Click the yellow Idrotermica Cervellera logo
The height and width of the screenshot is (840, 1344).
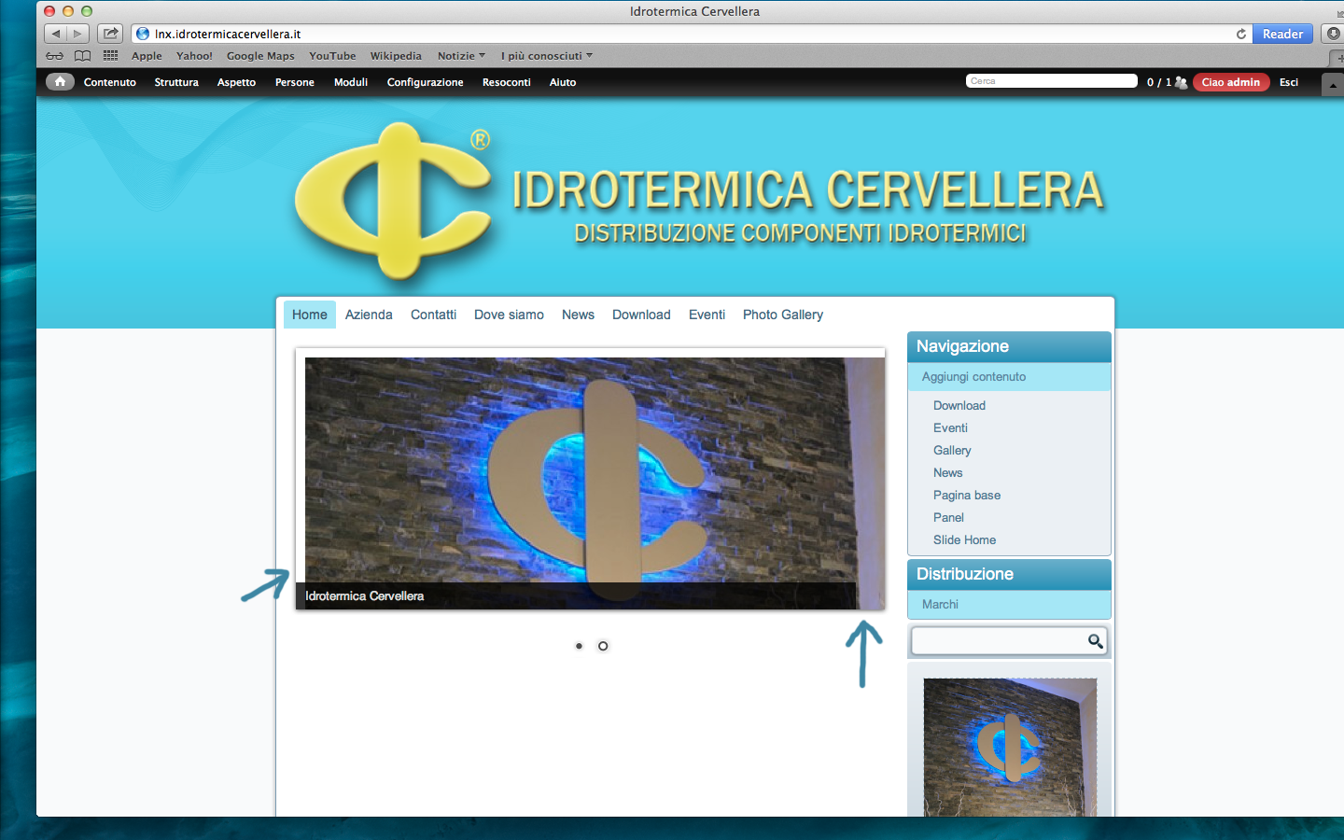[393, 201]
